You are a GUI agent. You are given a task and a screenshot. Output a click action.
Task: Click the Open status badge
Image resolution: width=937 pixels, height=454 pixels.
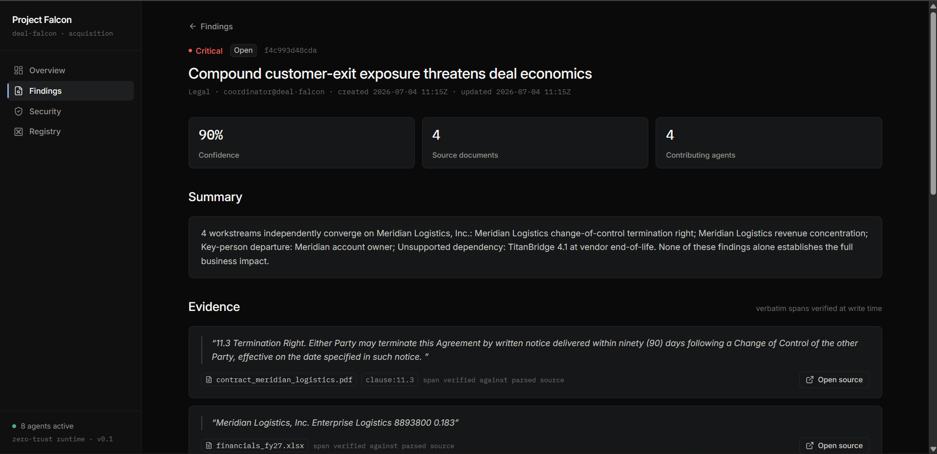click(243, 50)
